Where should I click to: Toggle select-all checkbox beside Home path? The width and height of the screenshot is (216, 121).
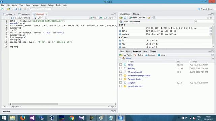pyautogui.click(x=120, y=58)
